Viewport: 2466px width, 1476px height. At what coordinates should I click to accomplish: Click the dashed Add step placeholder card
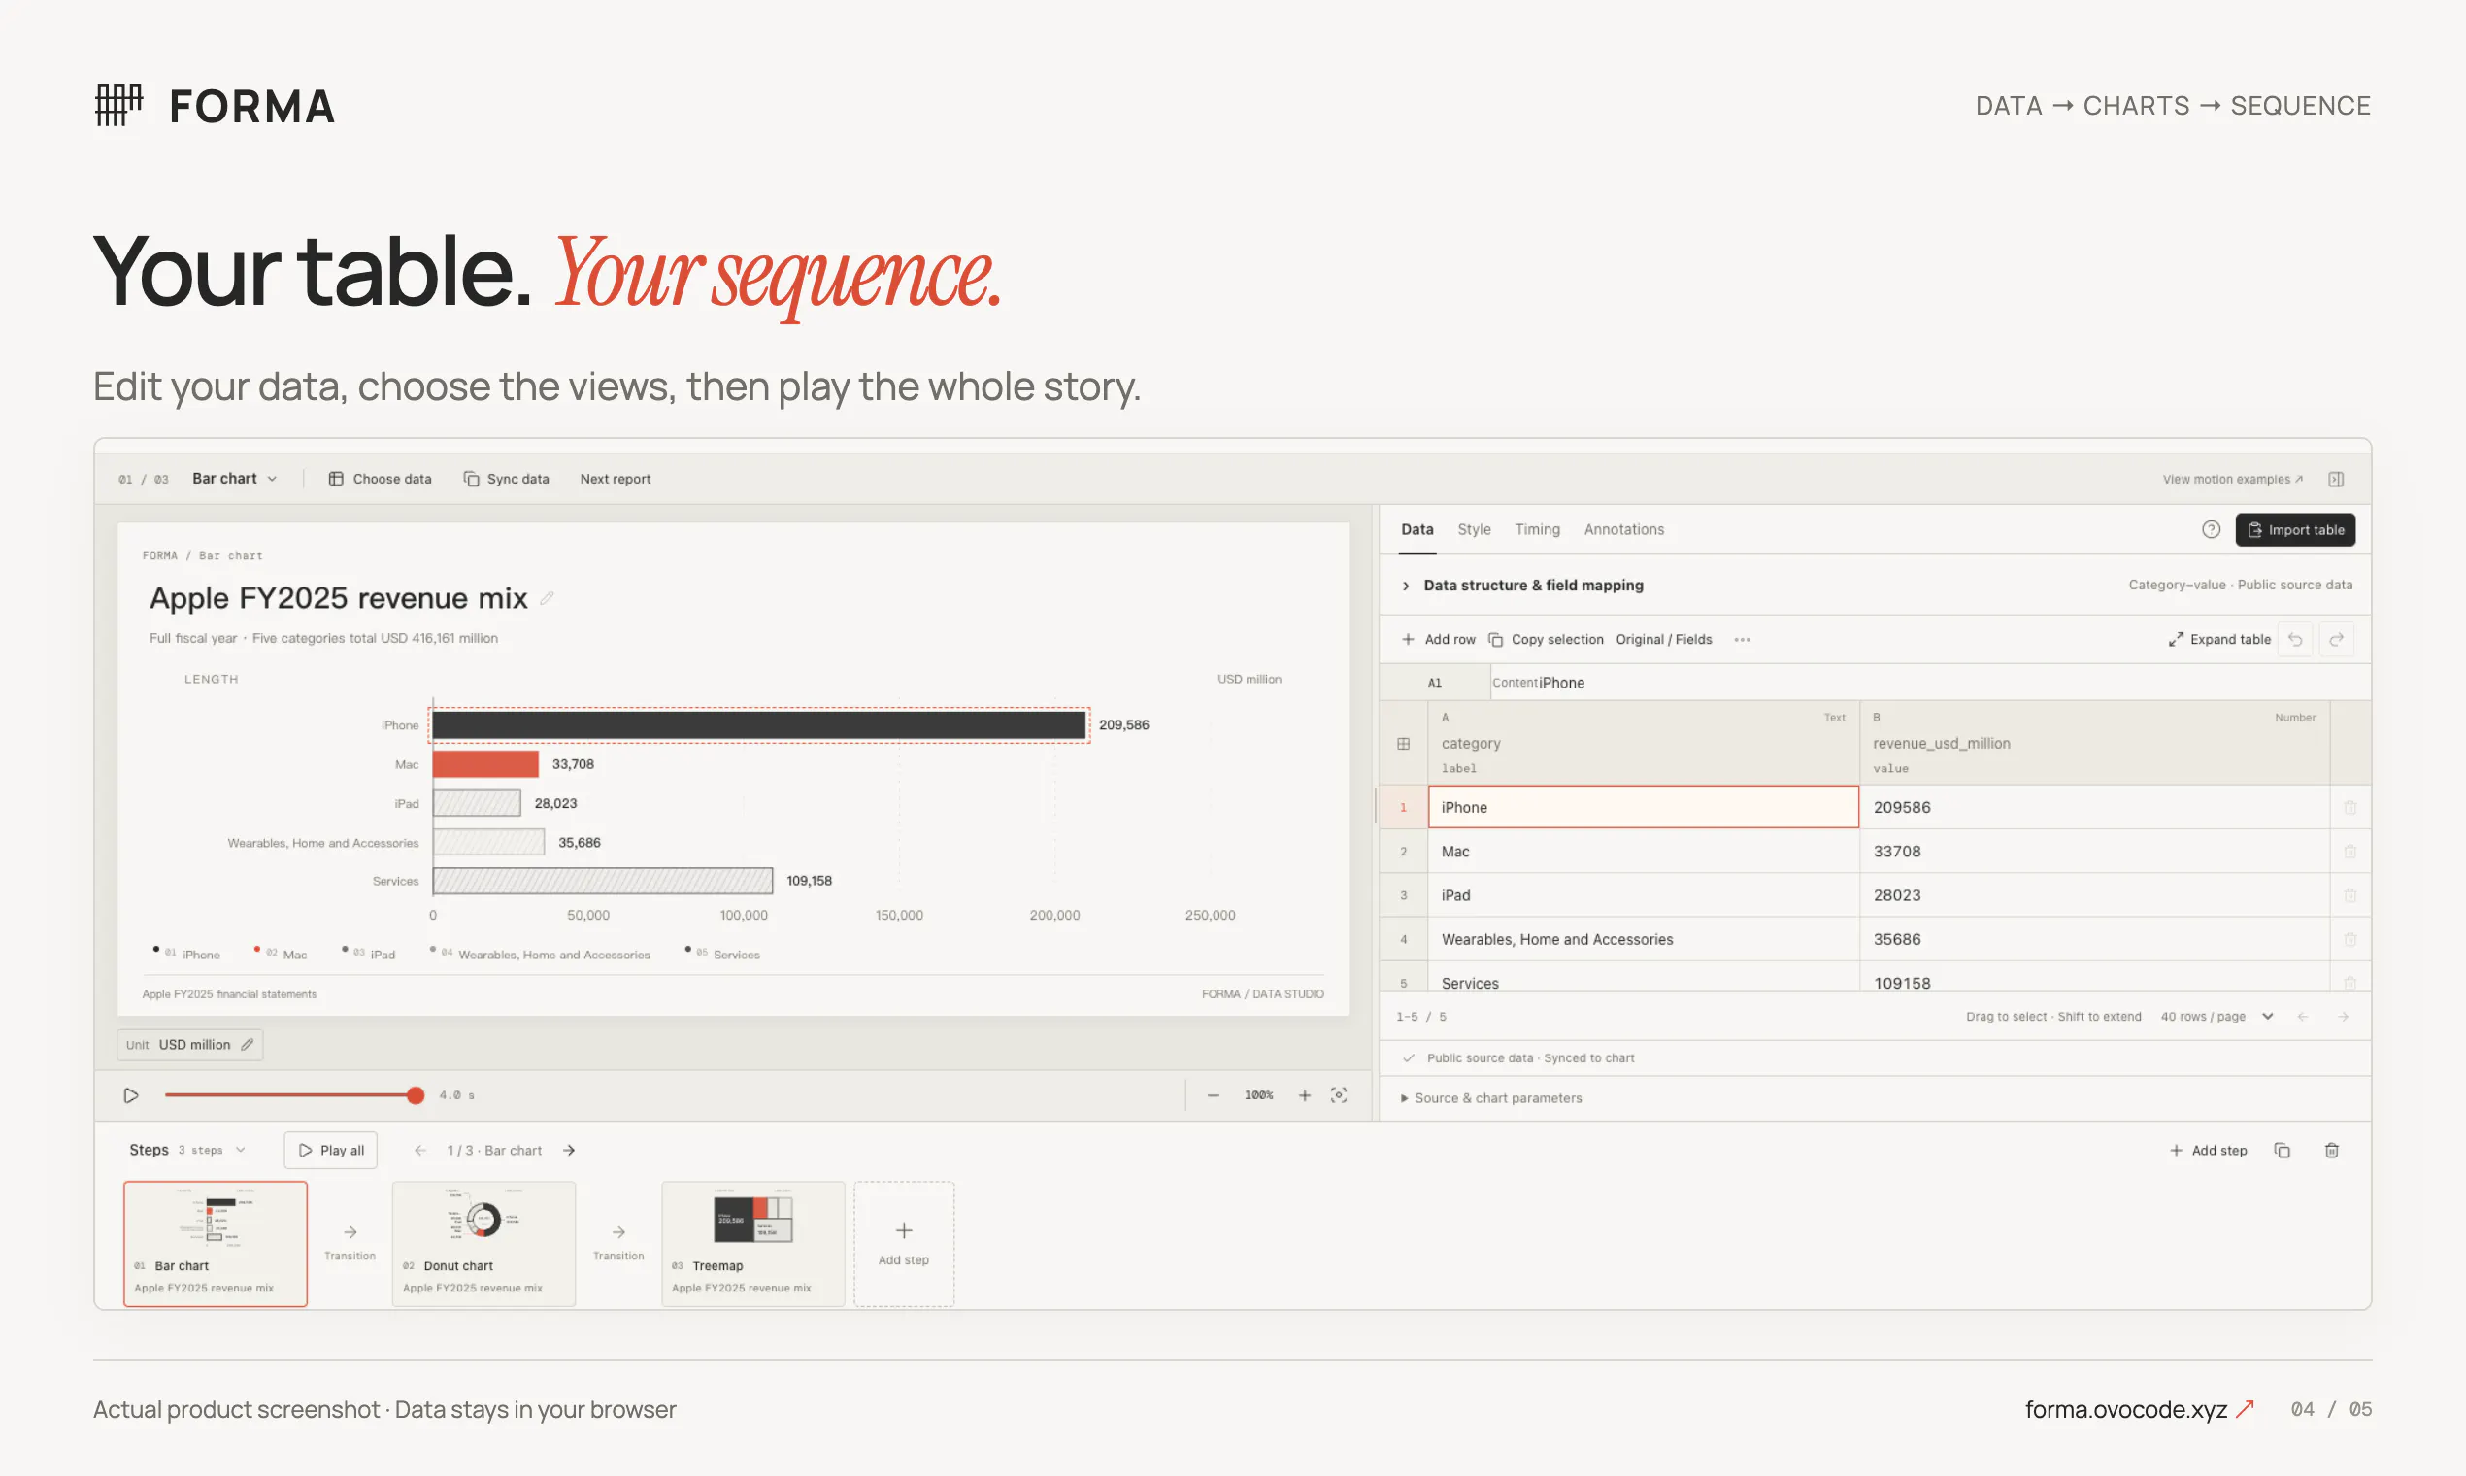point(904,1243)
